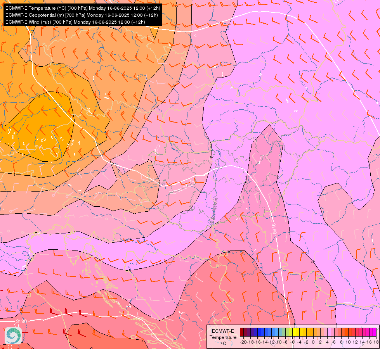This screenshot has height=349, width=380.
Task: Select the ECMWF-E Temperature (°C) title line
Action: click(83, 8)
